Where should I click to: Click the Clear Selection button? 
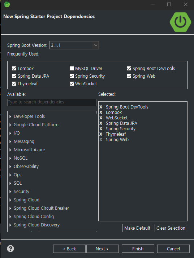(171, 228)
